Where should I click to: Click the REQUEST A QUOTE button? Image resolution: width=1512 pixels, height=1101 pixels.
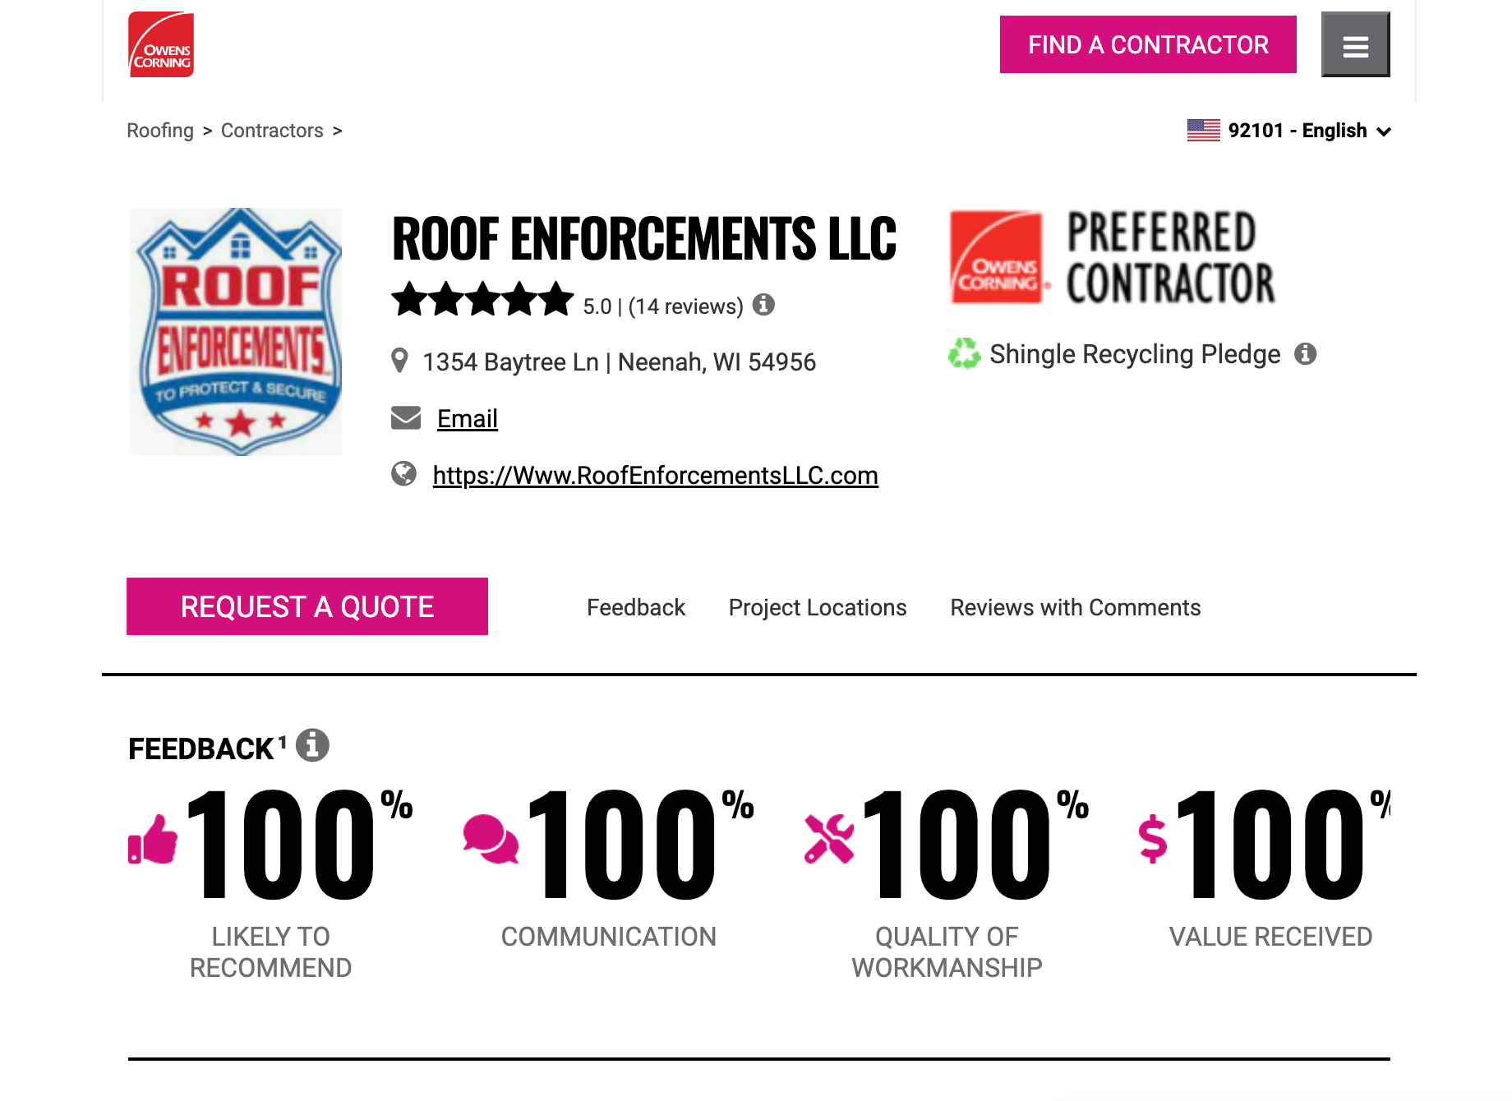pyautogui.click(x=307, y=606)
